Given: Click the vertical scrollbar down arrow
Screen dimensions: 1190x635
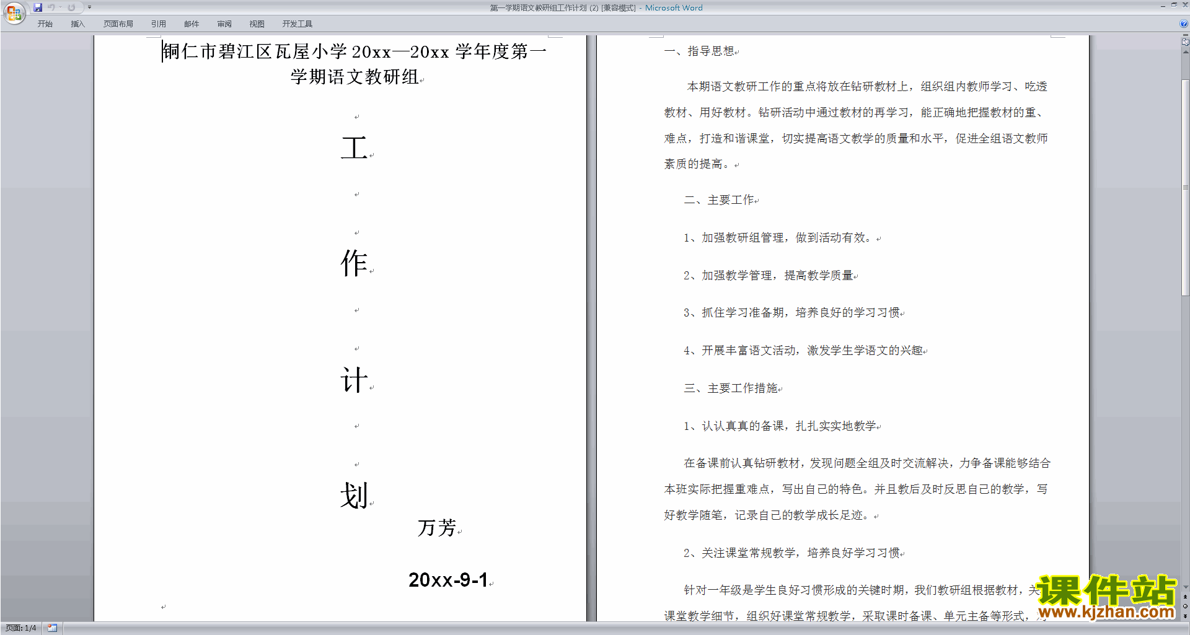Looking at the screenshot, I should (x=1186, y=587).
